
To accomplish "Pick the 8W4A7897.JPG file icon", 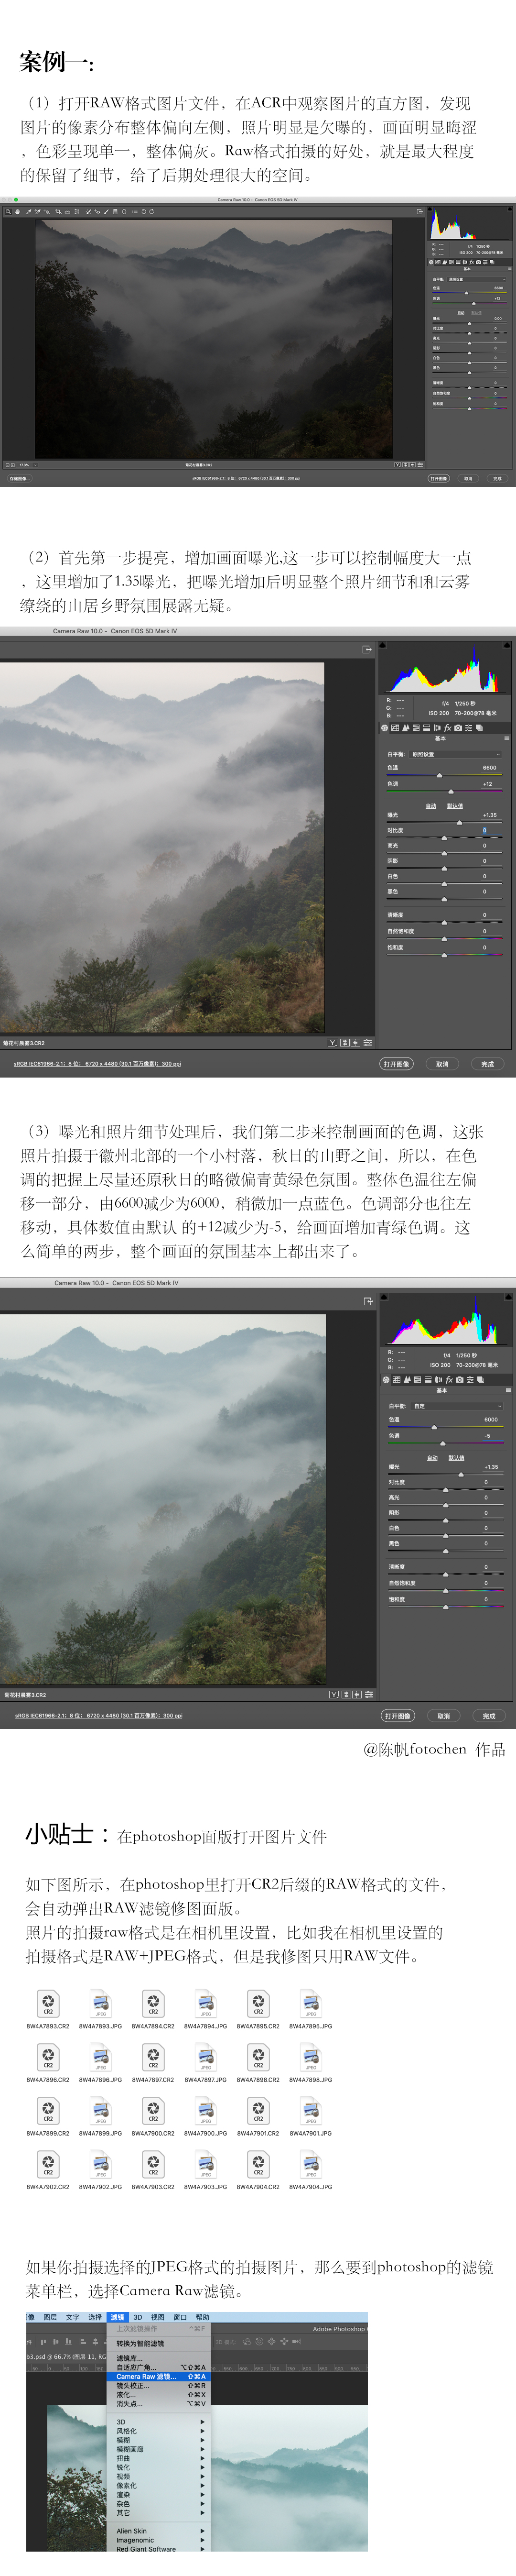I will [205, 2056].
